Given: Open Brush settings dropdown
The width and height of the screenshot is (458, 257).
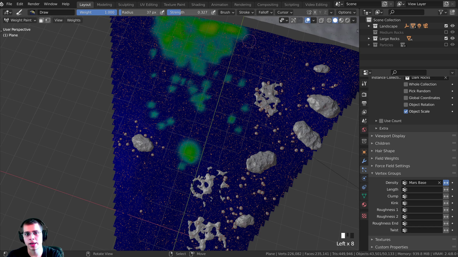Looking at the screenshot, I should coord(227,12).
